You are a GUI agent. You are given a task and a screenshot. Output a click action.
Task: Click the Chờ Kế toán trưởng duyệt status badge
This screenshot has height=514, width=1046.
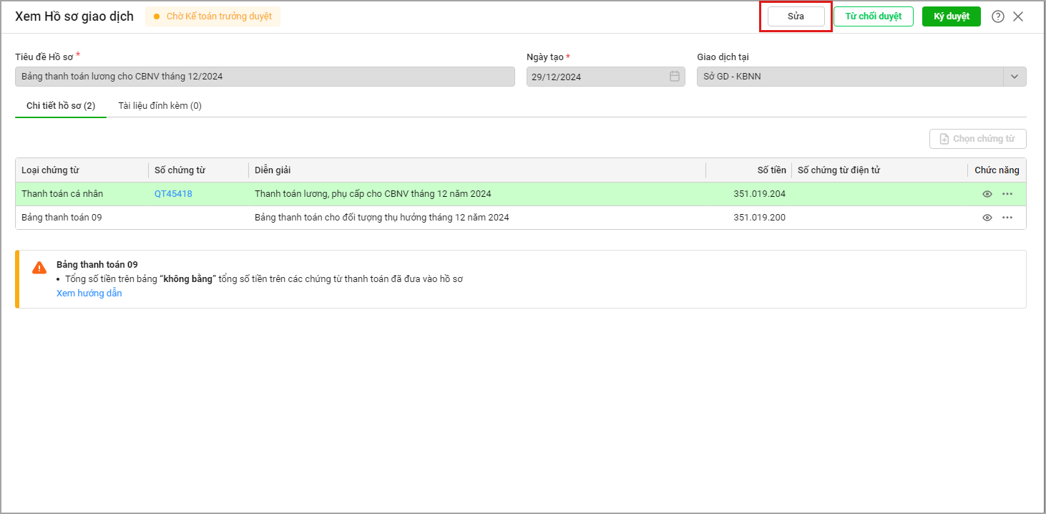pos(212,16)
